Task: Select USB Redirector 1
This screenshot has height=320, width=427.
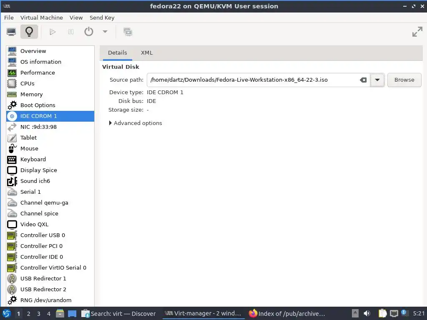Action: point(50,279)
